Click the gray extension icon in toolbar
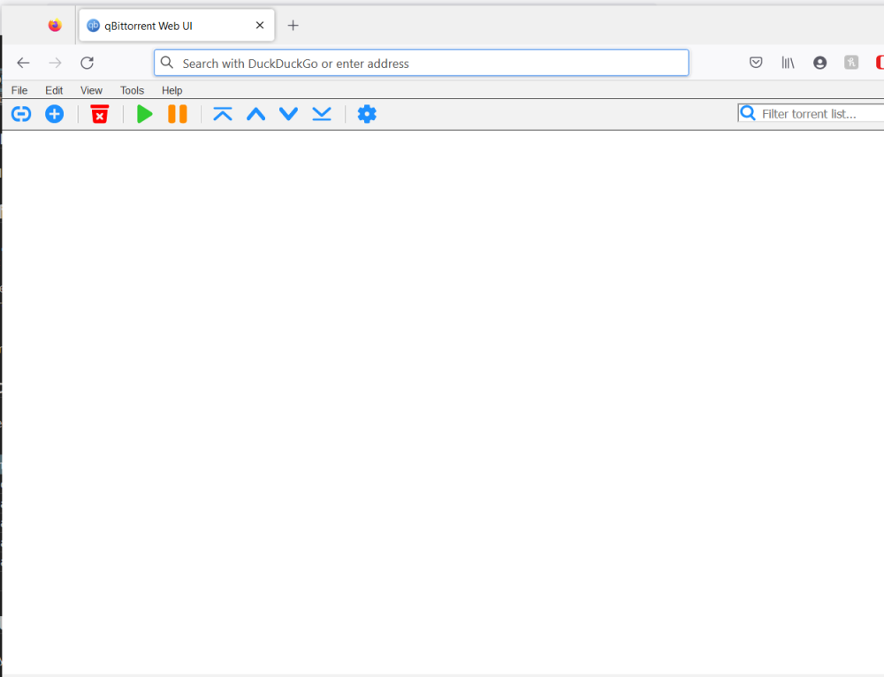The width and height of the screenshot is (884, 677). 851,63
